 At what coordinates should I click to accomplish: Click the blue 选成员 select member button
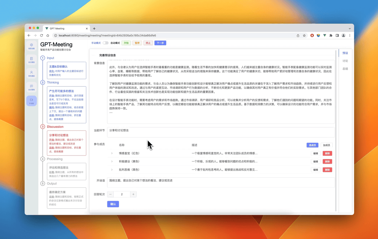point(313,145)
